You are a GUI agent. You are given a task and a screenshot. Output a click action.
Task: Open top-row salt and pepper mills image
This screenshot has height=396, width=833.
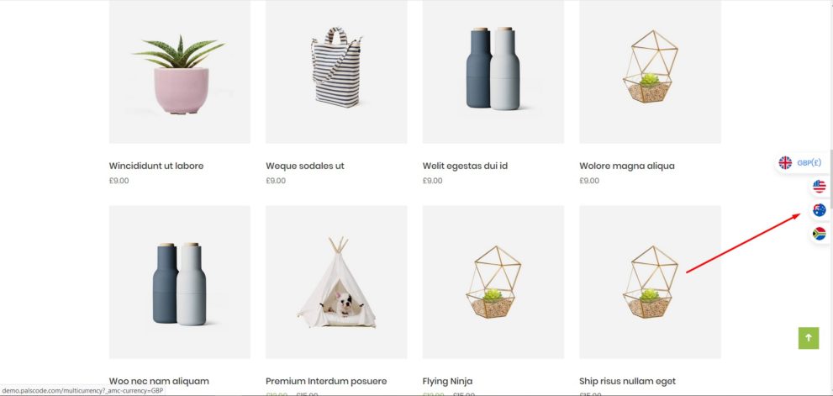[x=493, y=71]
